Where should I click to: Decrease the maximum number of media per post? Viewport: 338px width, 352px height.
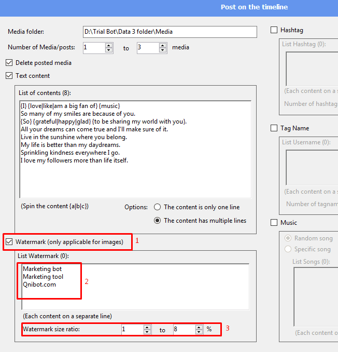[x=163, y=50]
